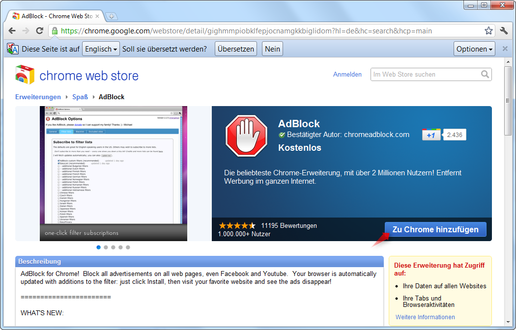The width and height of the screenshot is (516, 330).
Task: Click the five-star rating icons
Action: click(237, 225)
